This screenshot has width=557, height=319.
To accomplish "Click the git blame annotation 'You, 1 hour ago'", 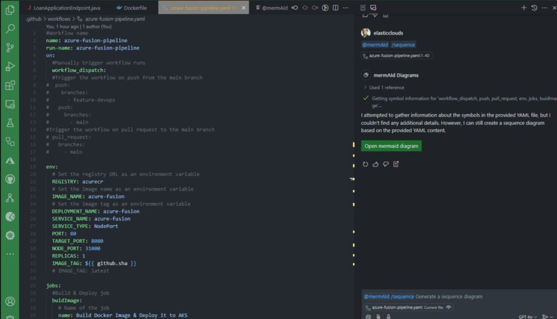I will tap(79, 26).
